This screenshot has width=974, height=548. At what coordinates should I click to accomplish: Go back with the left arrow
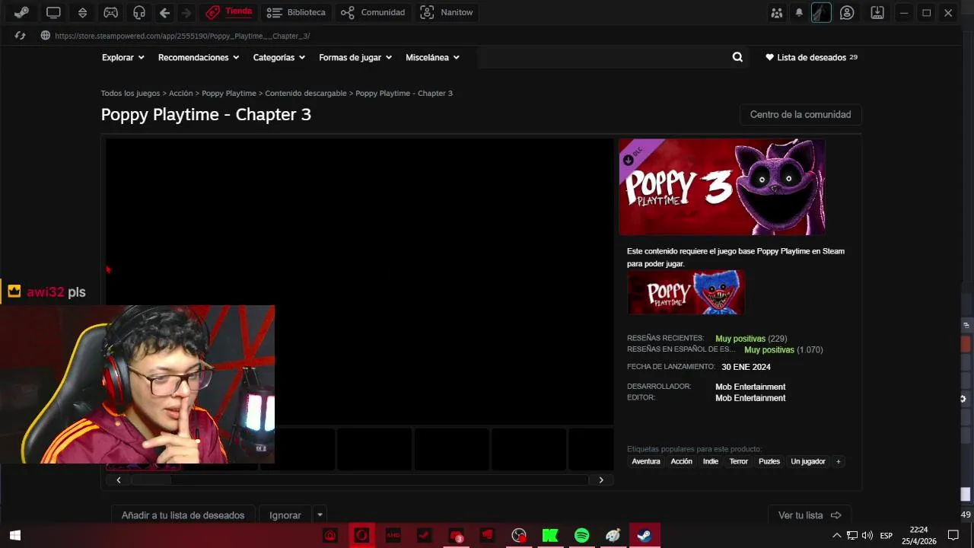click(x=164, y=12)
